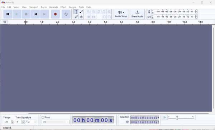This screenshot has height=130, width=215.
Task: Open the snap 1/8 dropdown
Action: [x=56, y=122]
